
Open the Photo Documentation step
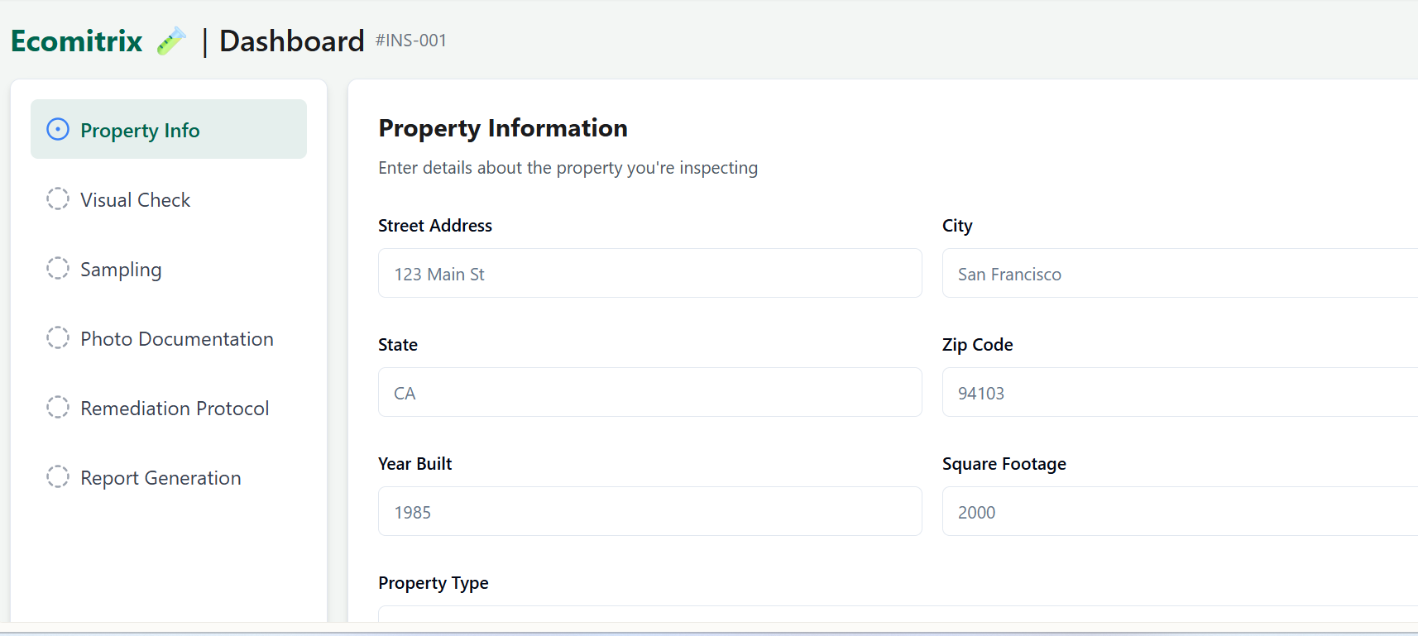click(x=169, y=337)
